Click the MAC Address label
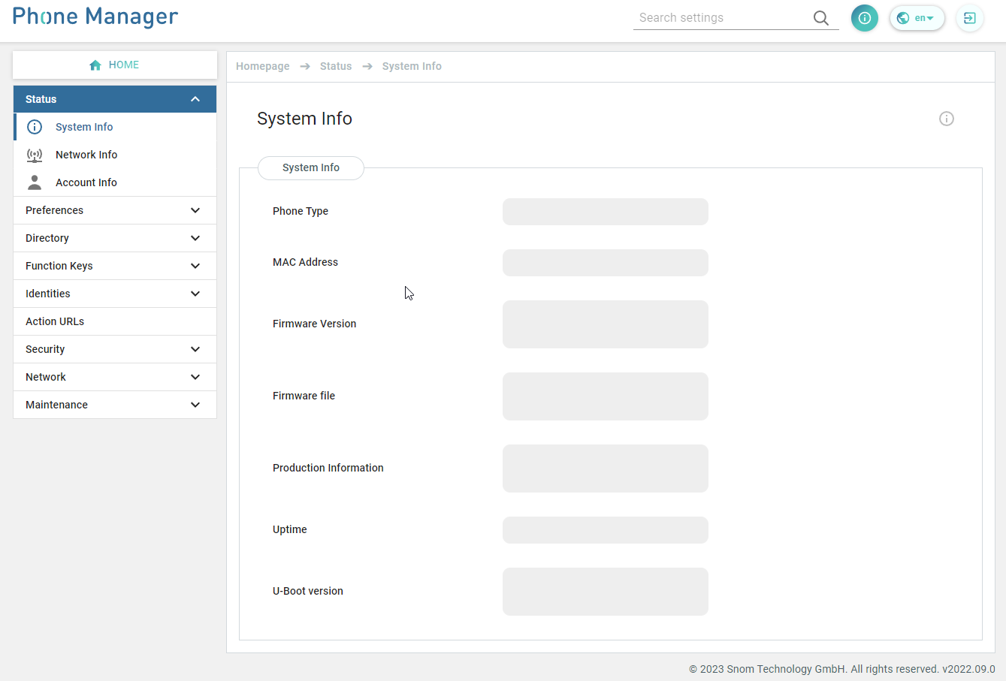Screen dimensions: 1006x681 [305, 262]
